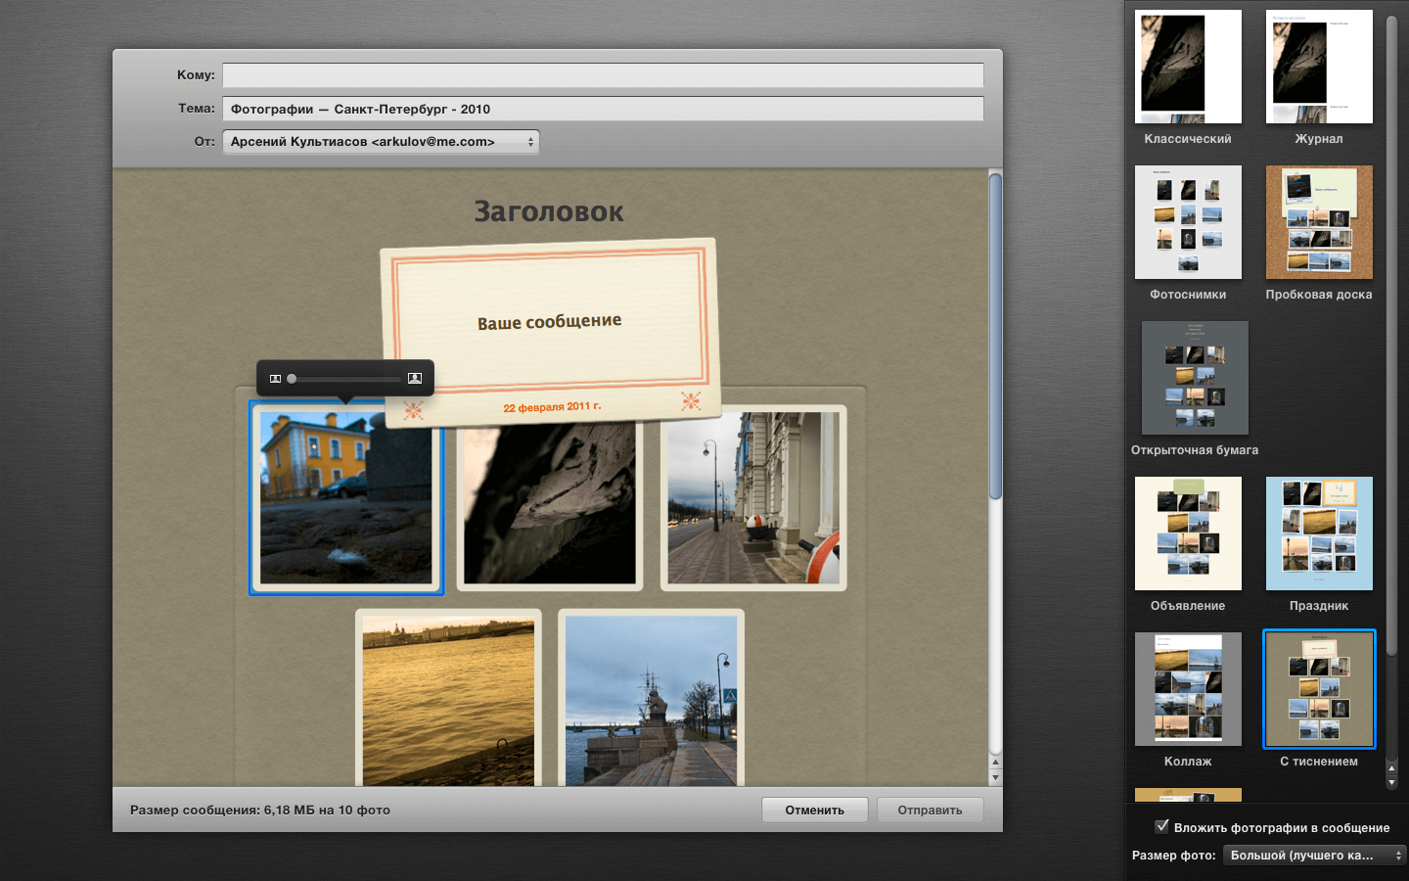Select the yellow building photo

click(x=346, y=497)
